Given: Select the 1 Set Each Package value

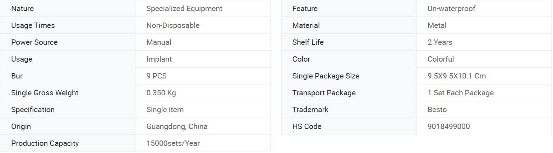Looking at the screenshot, I should pyautogui.click(x=461, y=93).
